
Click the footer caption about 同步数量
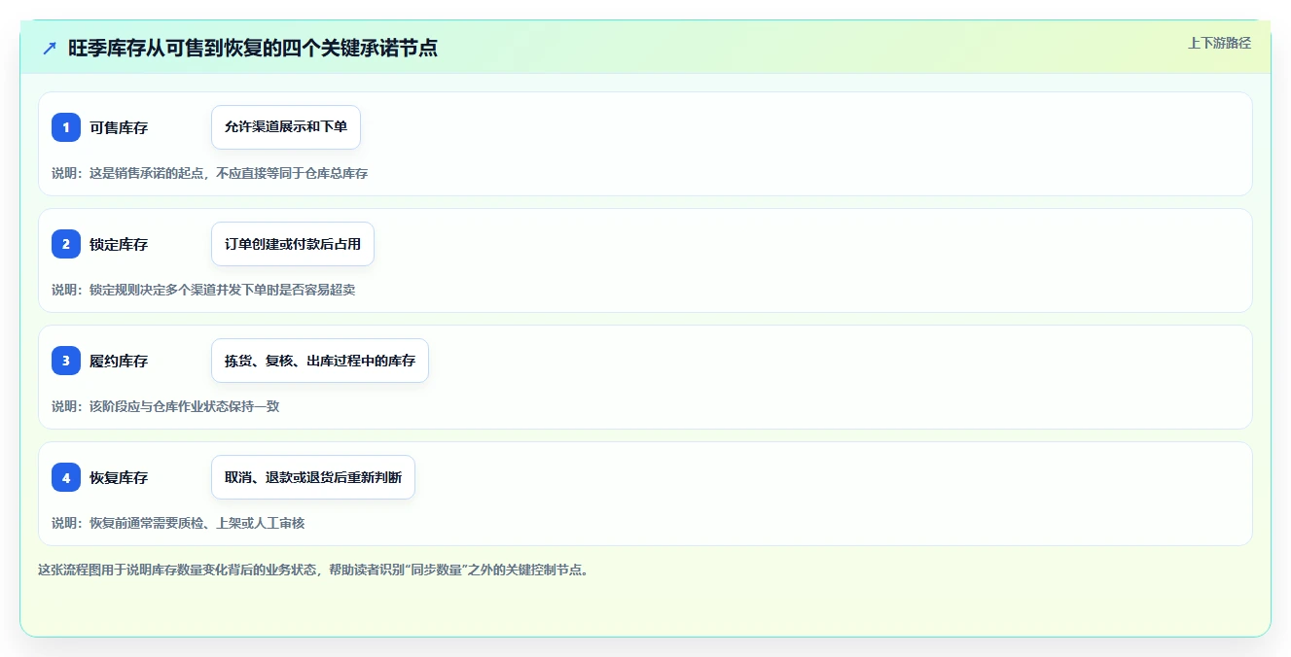point(313,570)
